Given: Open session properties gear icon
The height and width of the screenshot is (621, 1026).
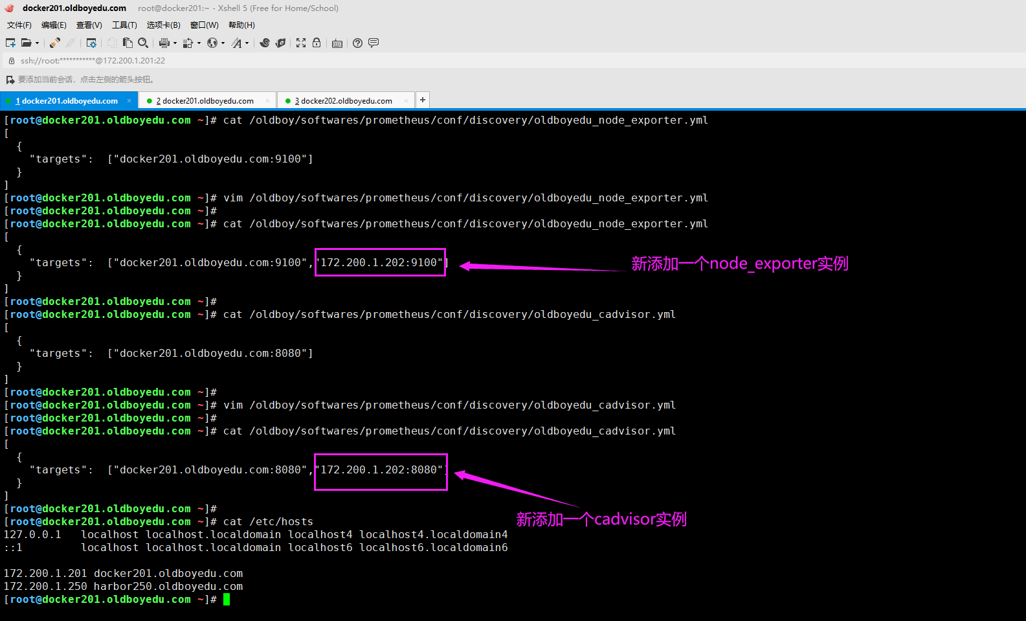Looking at the screenshot, I should click(91, 43).
